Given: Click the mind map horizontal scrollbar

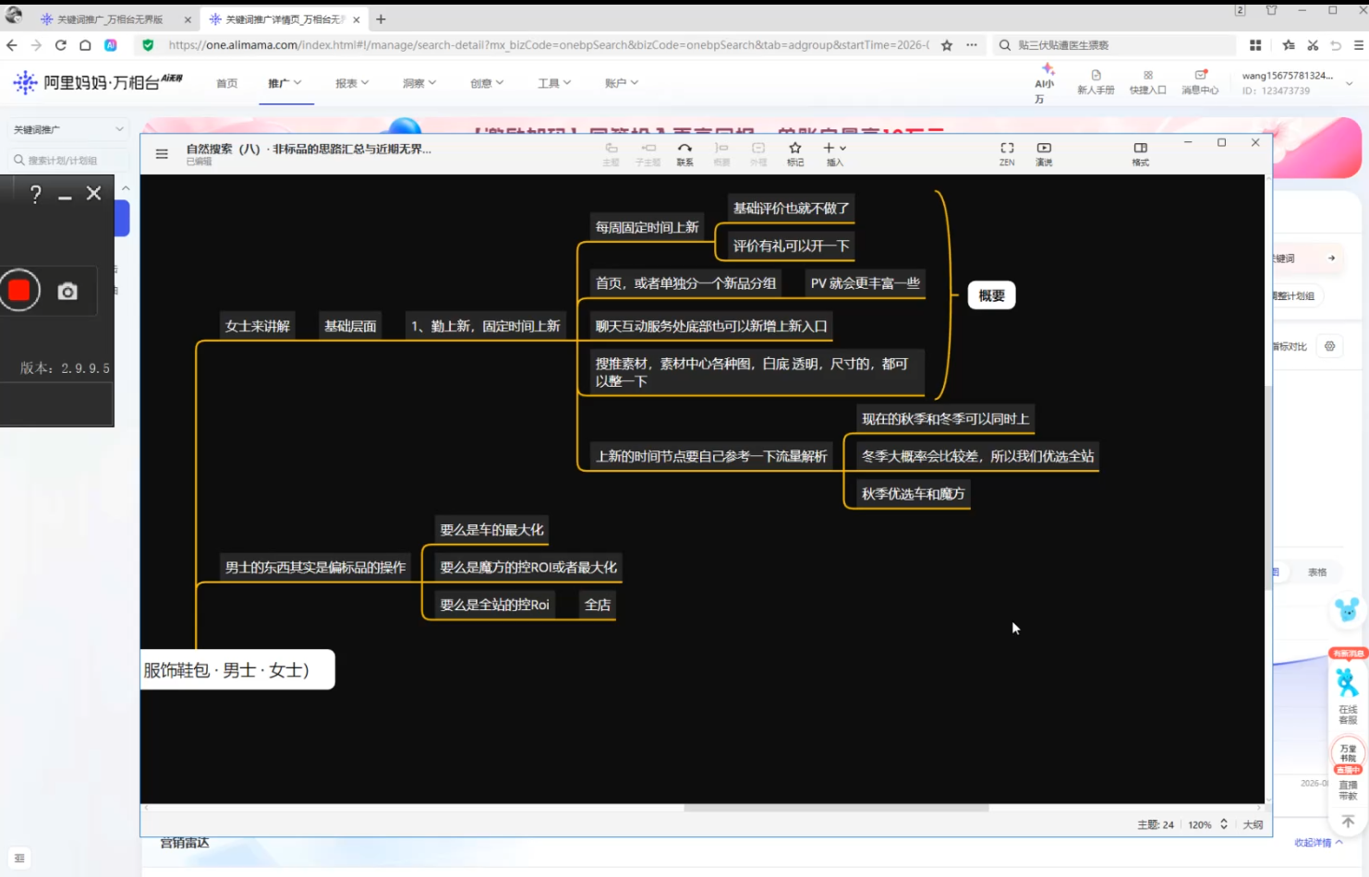Looking at the screenshot, I should click(x=836, y=808).
